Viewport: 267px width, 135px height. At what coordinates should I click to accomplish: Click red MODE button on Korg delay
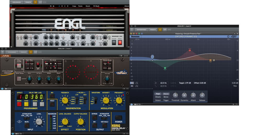pyautogui.click(x=19, y=104)
